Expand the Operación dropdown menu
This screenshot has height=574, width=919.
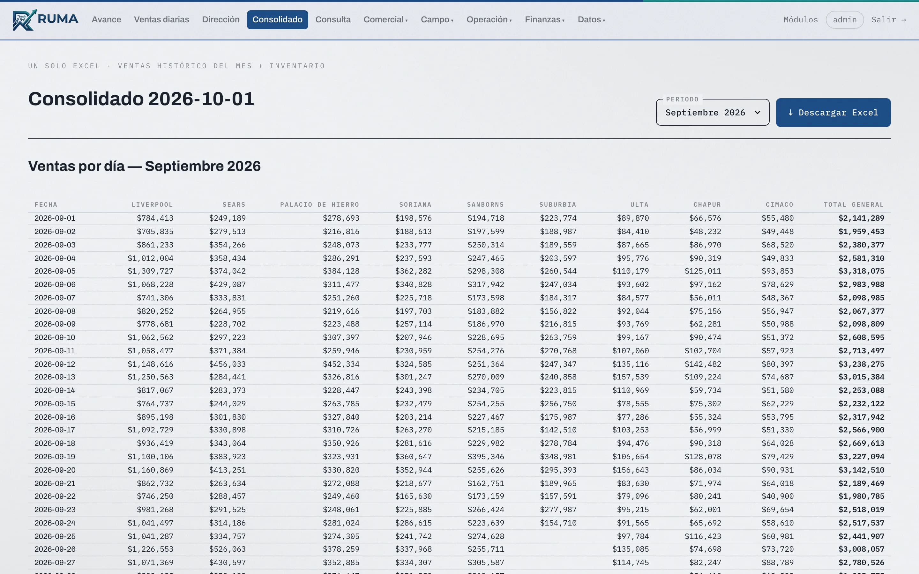pyautogui.click(x=489, y=20)
